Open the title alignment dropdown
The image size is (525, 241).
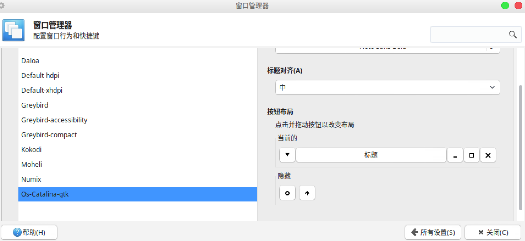click(387, 87)
